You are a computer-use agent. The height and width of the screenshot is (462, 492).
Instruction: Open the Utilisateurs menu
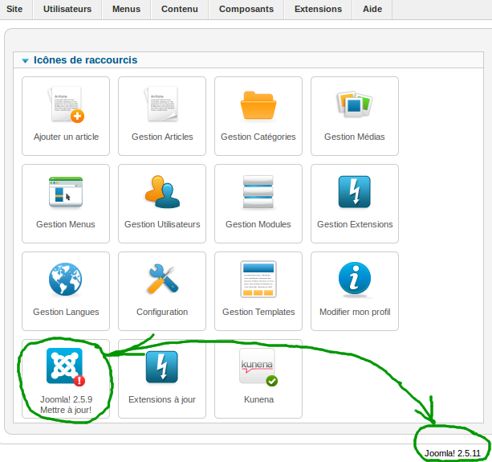[x=67, y=10]
